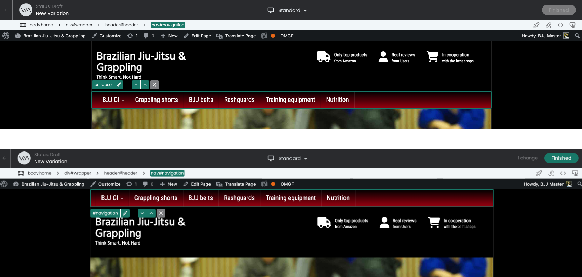
Task: Open the site name menu in the upper admin bar
Action: coord(50,36)
